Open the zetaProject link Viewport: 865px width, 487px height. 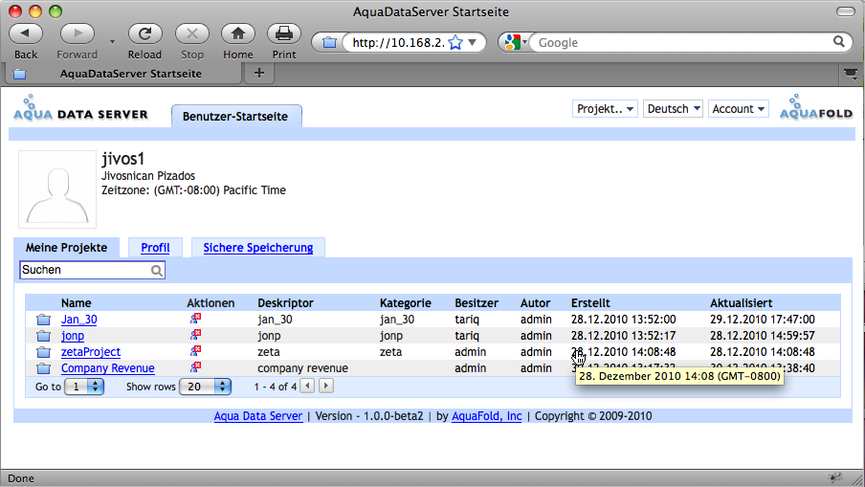point(91,352)
